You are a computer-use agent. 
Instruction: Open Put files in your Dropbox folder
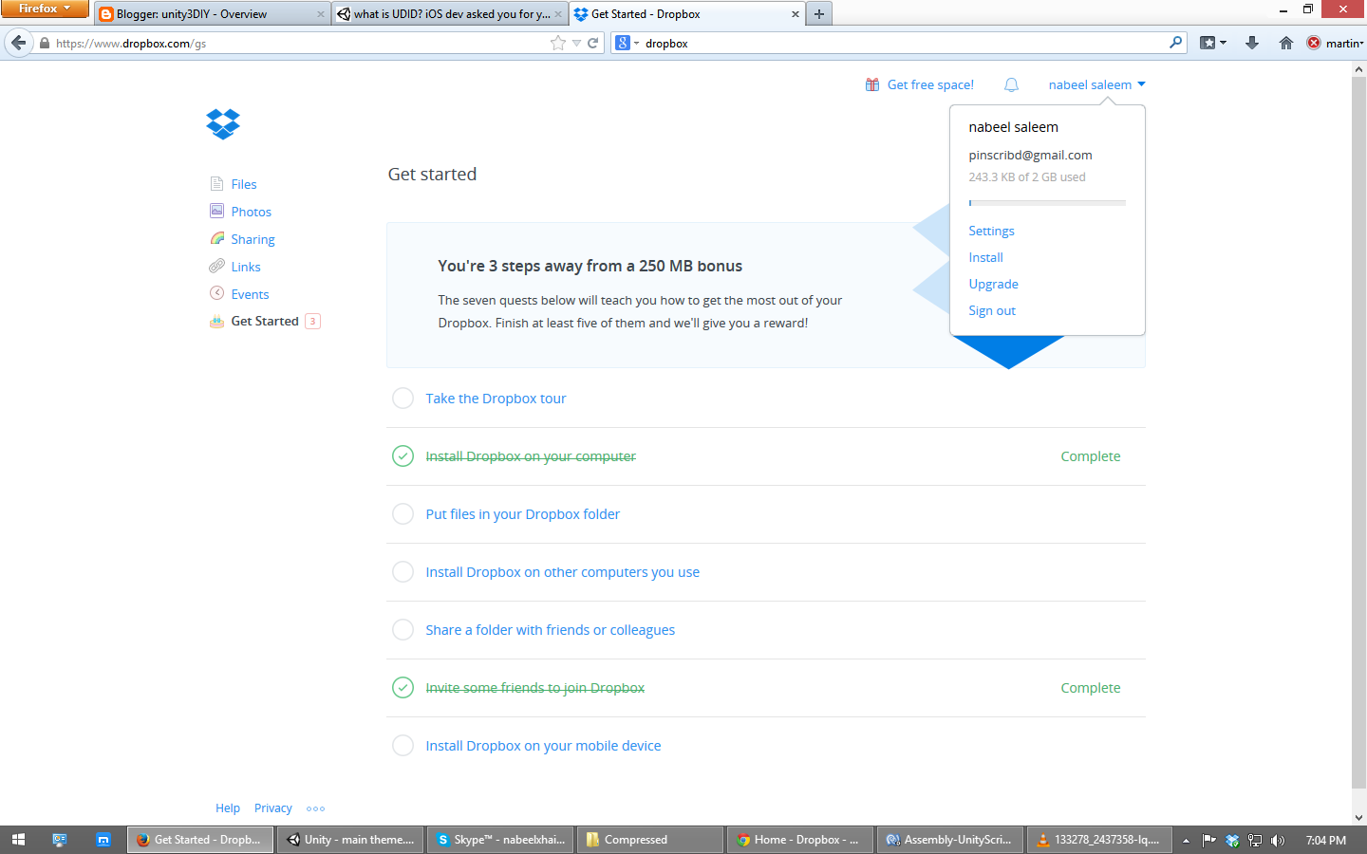[x=522, y=514]
